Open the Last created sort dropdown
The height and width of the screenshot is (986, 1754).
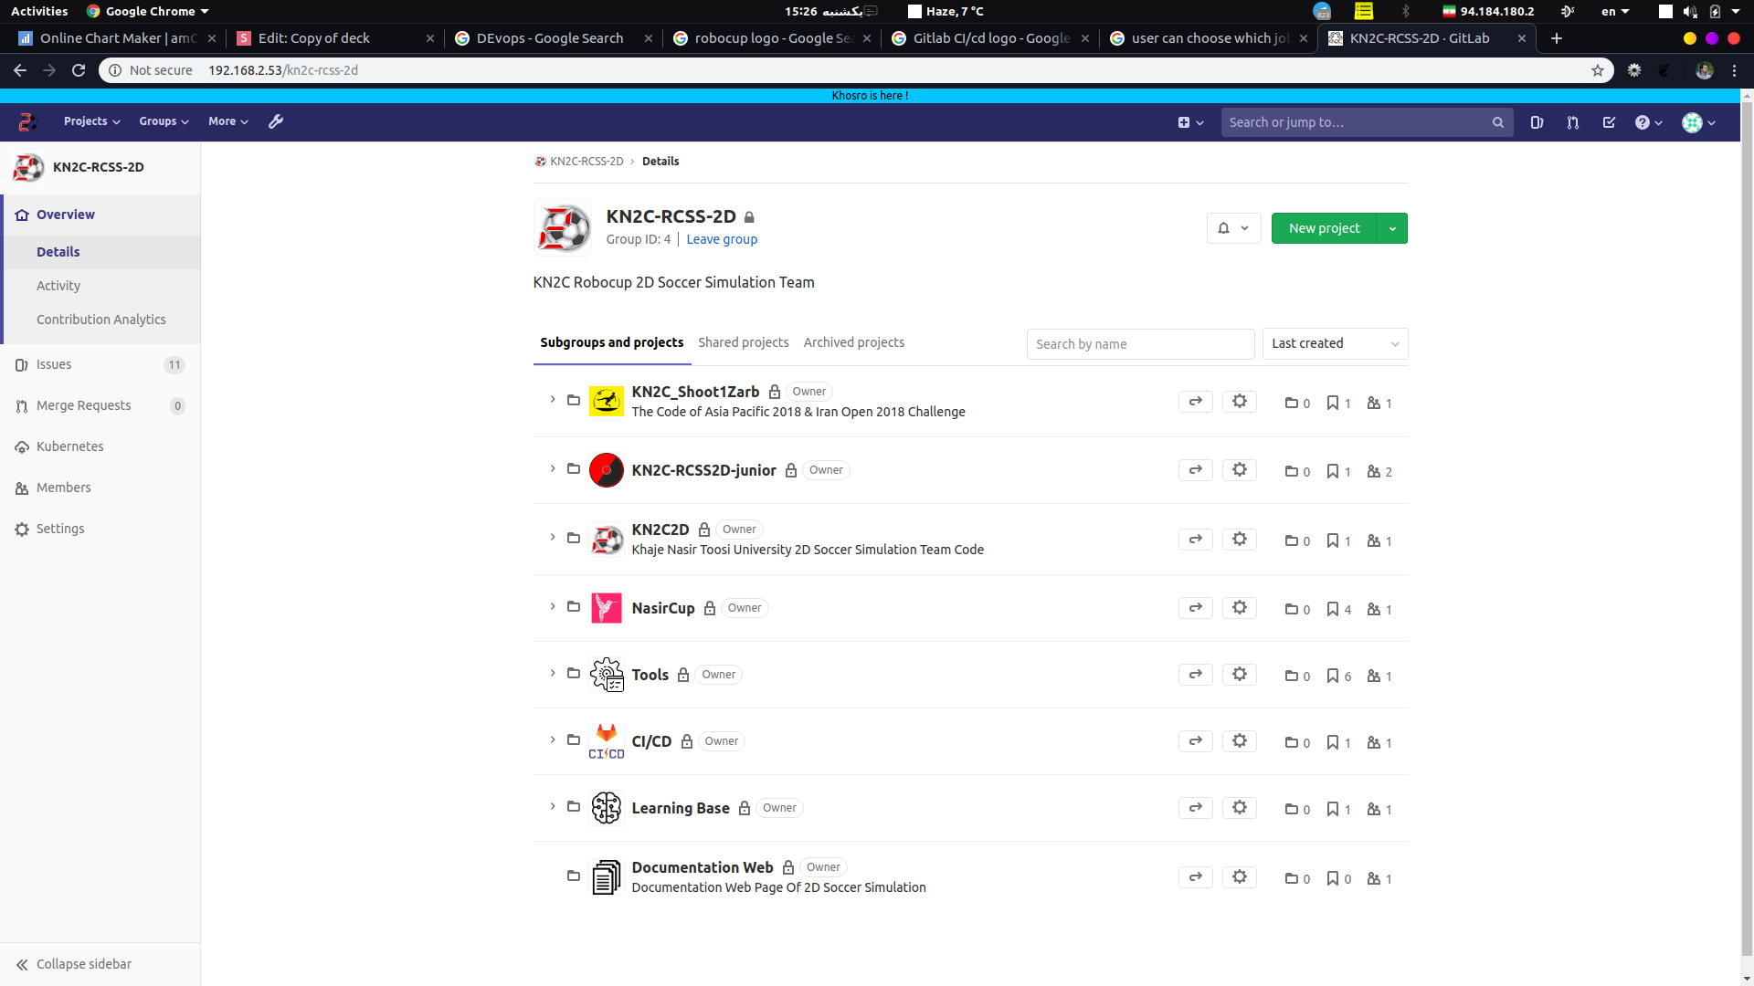[x=1335, y=344]
